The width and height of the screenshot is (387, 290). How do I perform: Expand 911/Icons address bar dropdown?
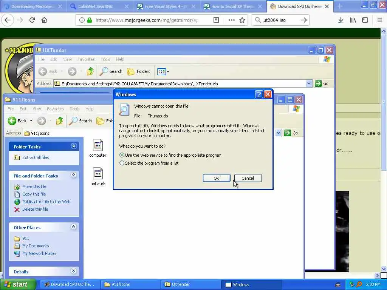(278, 133)
